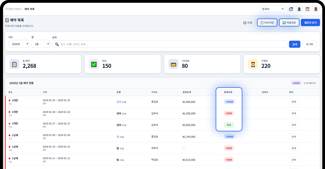Switch to 캘린더 보기 view
Image resolution: width=325 pixels, height=169 pixels.
[310, 23]
